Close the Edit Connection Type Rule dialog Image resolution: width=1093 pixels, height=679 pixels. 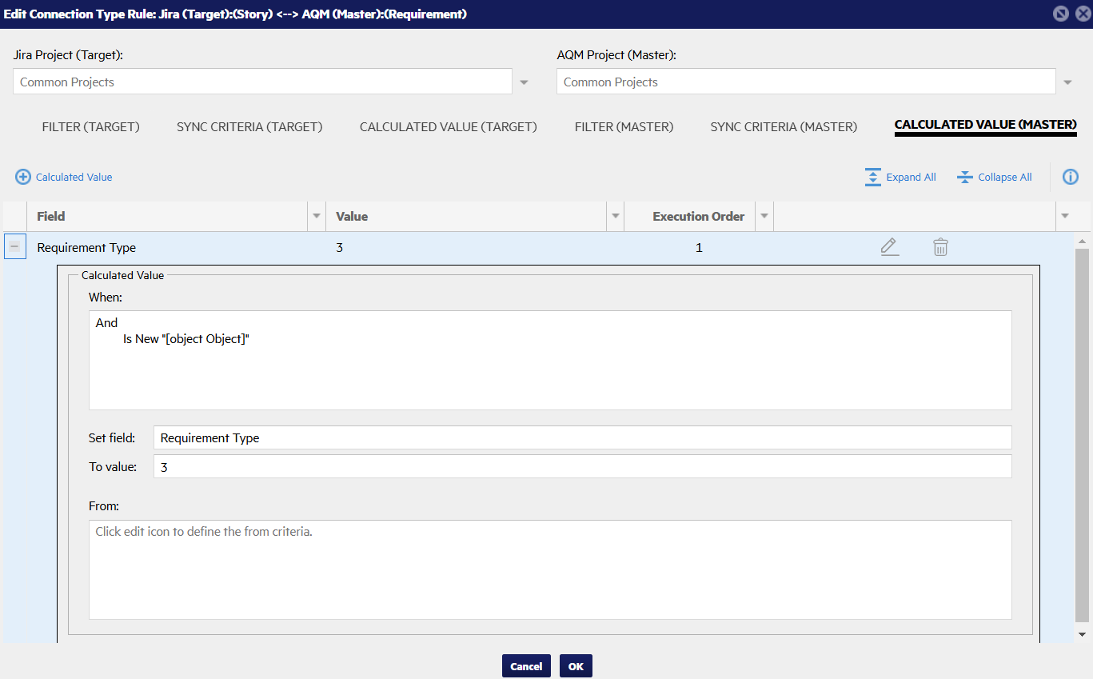click(1080, 14)
